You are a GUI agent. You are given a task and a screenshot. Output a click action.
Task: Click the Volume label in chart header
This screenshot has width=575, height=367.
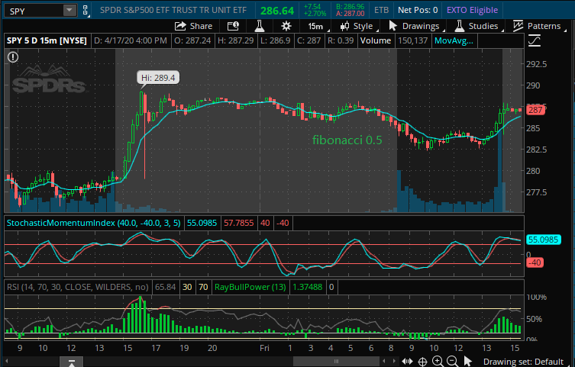pos(375,40)
